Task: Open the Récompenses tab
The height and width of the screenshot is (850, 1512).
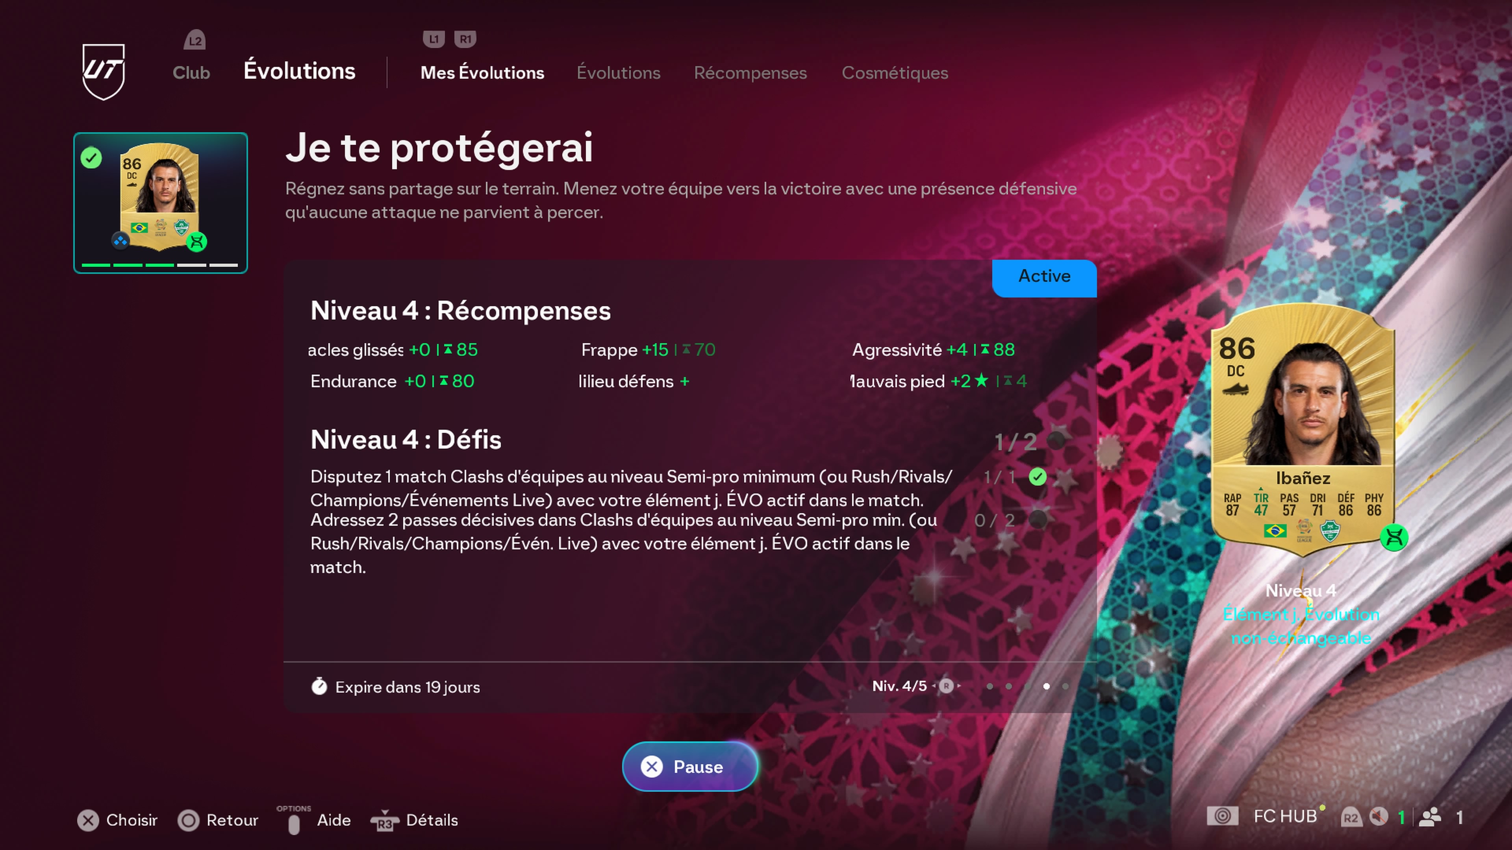Action: [x=750, y=73]
